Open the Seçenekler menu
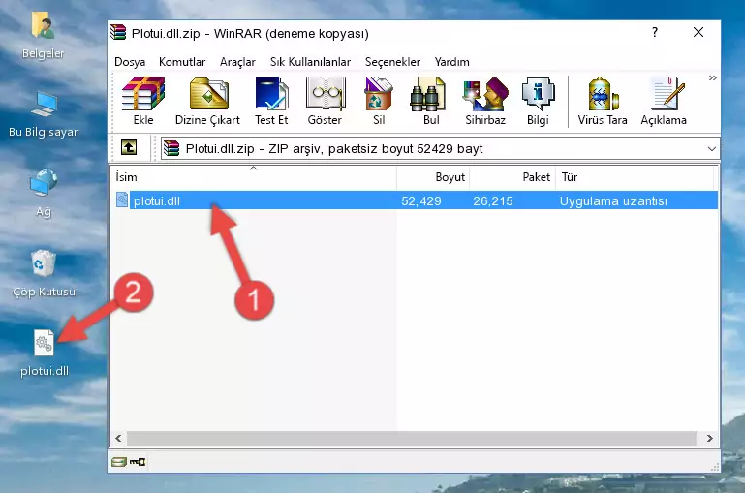 [x=392, y=62]
